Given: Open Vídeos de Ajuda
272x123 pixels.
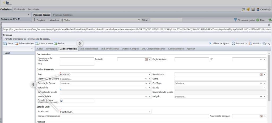Looking at the screenshot, I should coord(219,44).
